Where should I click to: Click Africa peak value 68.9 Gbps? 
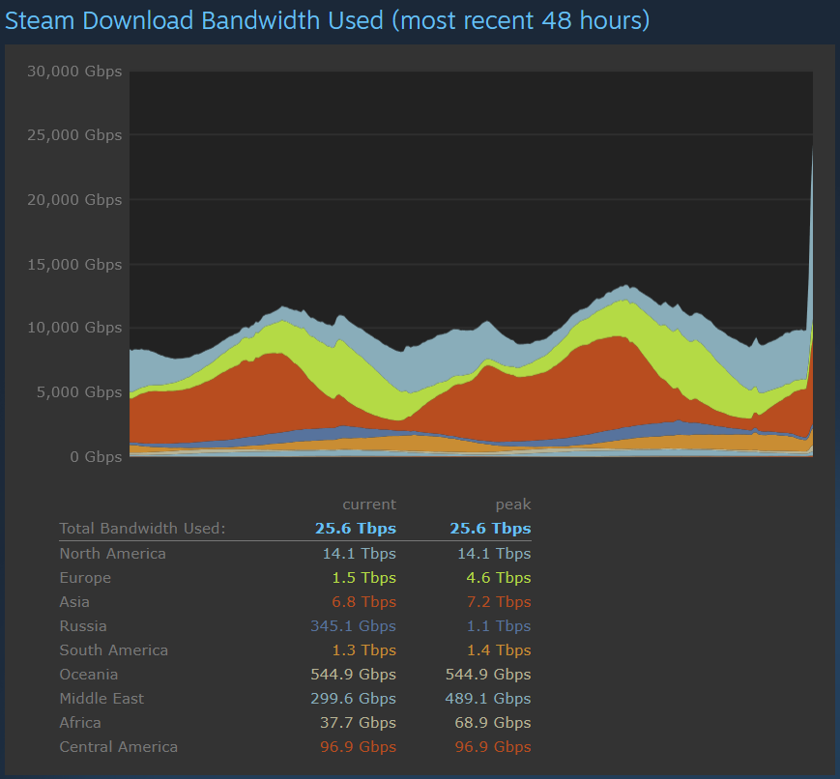(493, 723)
